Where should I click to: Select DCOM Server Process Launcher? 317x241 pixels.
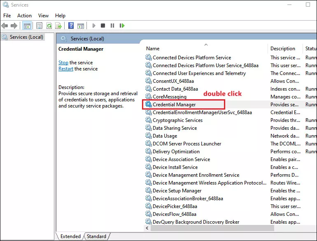coord(187,144)
